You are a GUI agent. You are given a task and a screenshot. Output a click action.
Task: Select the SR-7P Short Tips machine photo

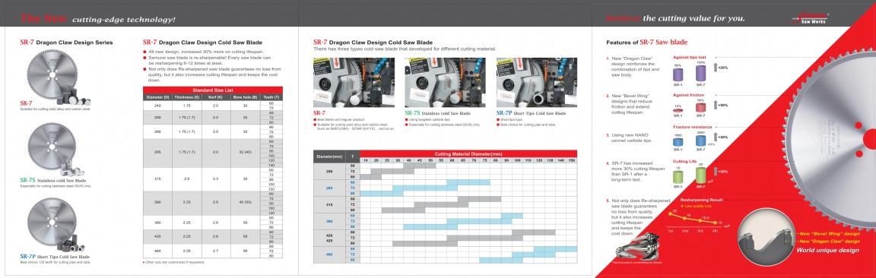537,83
